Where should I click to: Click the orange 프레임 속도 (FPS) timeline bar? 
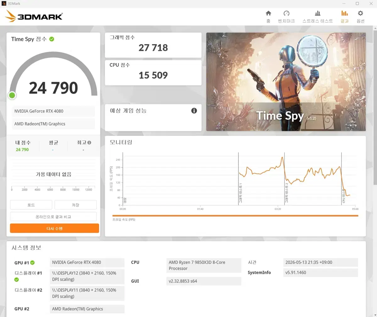point(235,216)
